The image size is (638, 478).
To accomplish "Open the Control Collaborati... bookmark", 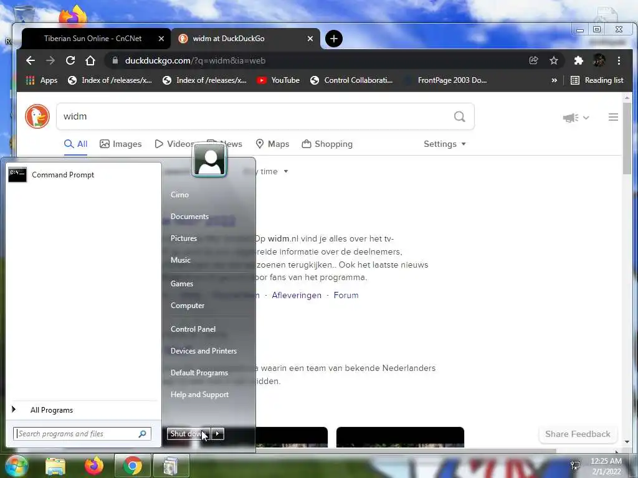I will pyautogui.click(x=351, y=80).
